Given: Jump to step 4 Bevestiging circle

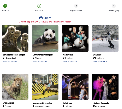Looking at the screenshot, I should [x=114, y=6].
